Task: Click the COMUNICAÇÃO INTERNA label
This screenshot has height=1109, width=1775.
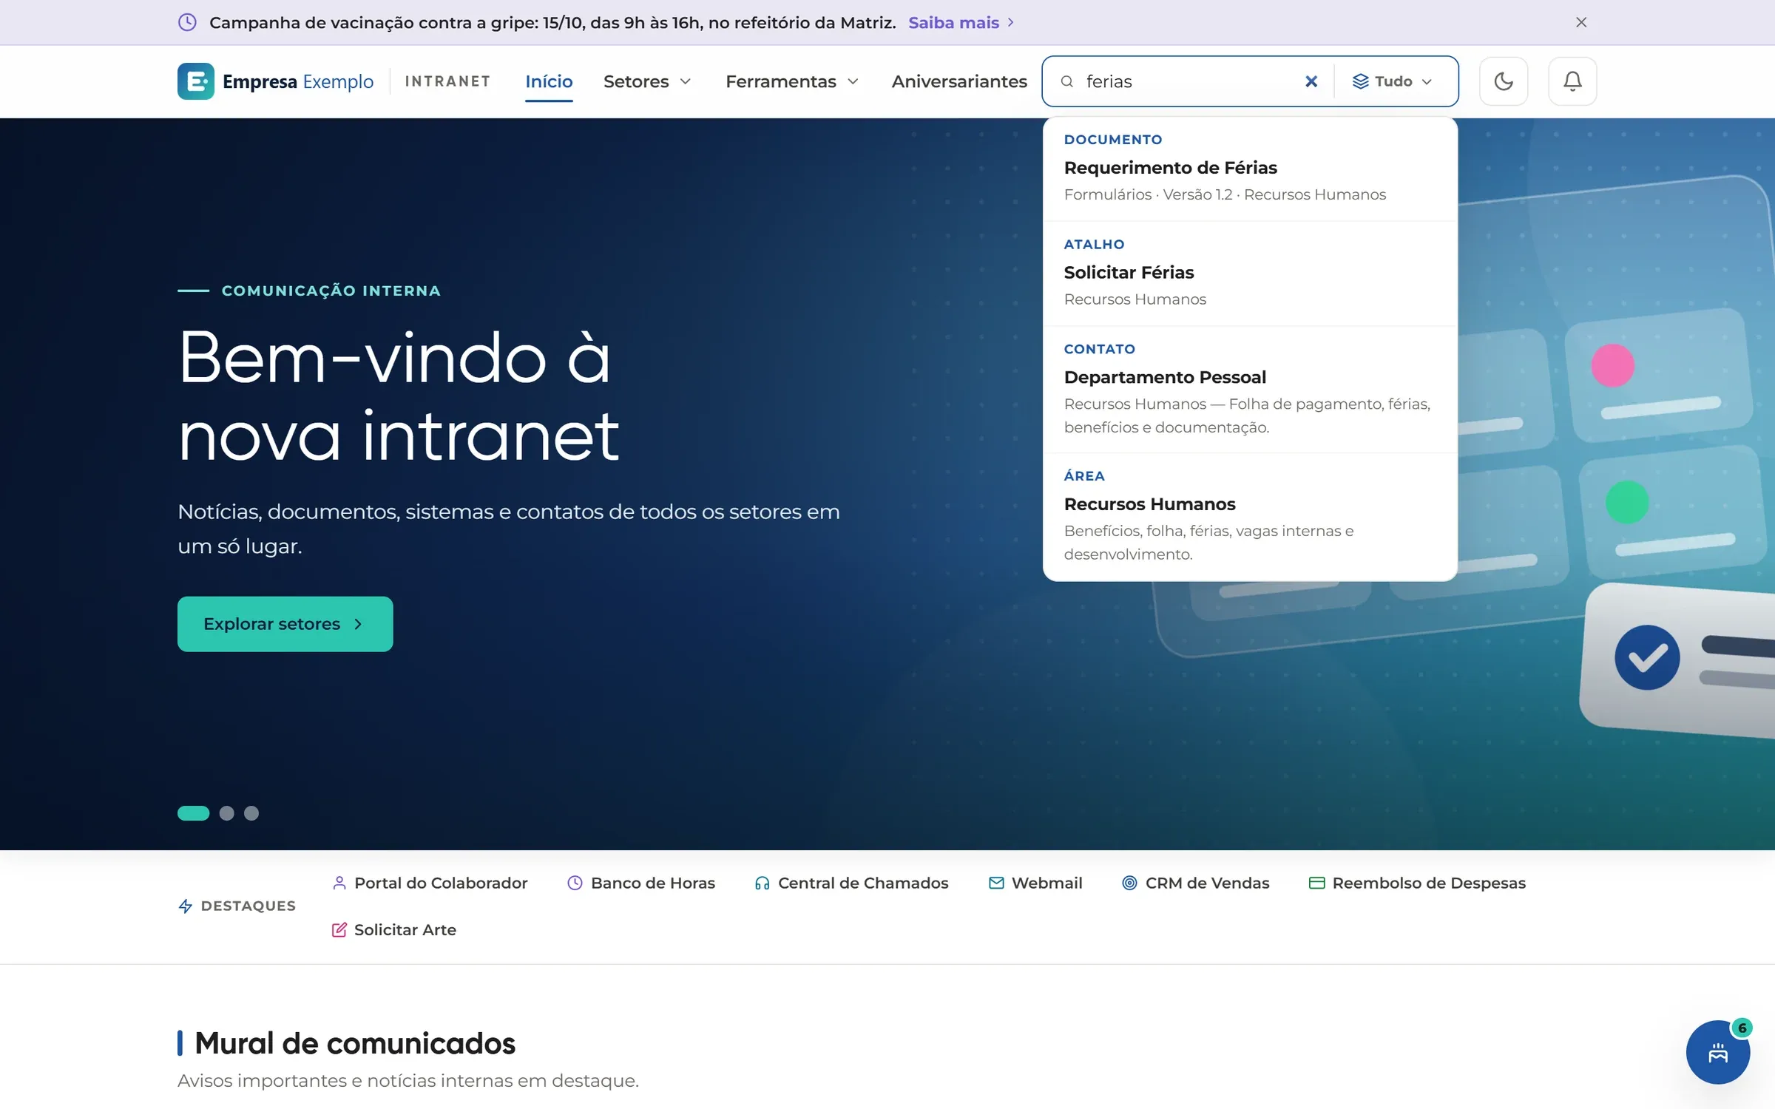Action: pyautogui.click(x=331, y=291)
